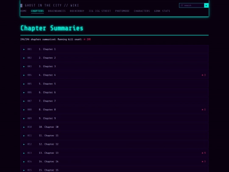Screen dimensions: 229x172
Task: Click the 007 index number
Action: tap(30, 101)
